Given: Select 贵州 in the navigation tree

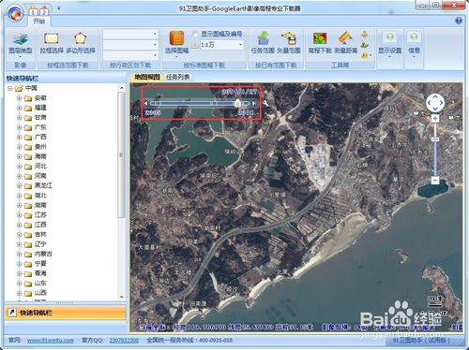Looking at the screenshot, I should point(40,147).
